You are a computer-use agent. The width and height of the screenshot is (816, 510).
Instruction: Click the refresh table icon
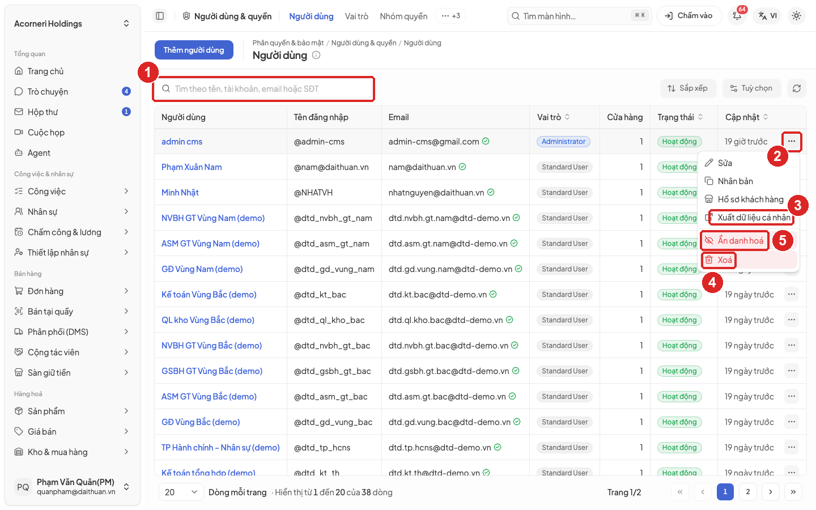(797, 88)
